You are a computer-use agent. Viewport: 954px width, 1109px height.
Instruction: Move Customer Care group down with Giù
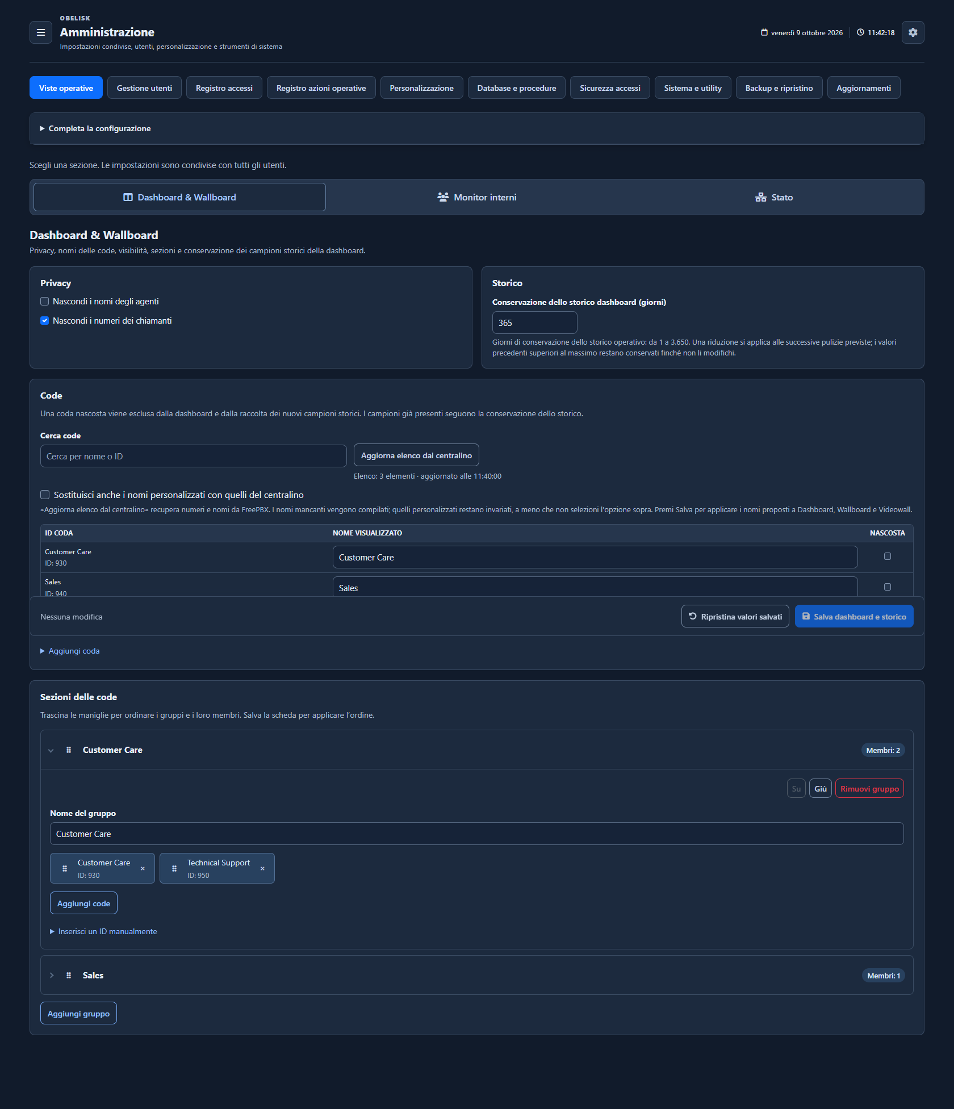[x=821, y=789]
